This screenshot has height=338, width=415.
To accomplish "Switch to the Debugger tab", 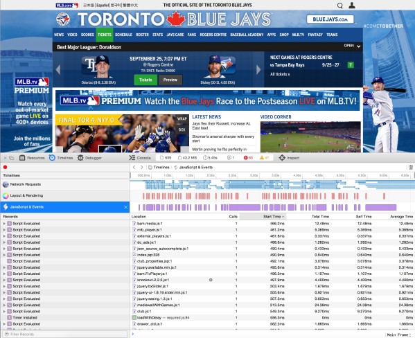I will pos(89,158).
